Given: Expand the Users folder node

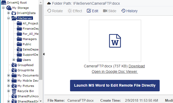Looking at the screenshot, I should [x=14, y=60].
